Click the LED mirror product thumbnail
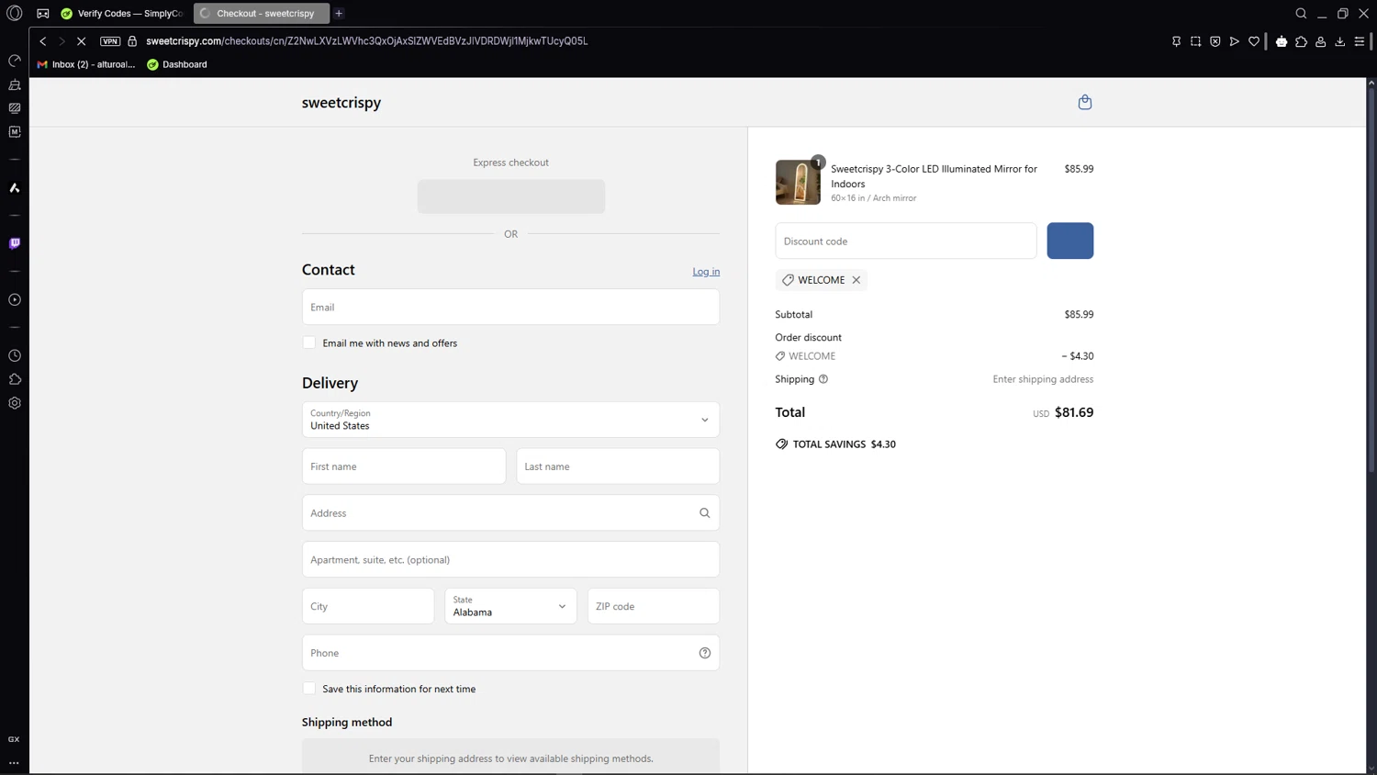 click(798, 182)
